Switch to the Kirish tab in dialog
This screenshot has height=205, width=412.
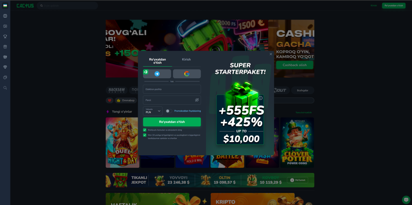click(x=186, y=59)
